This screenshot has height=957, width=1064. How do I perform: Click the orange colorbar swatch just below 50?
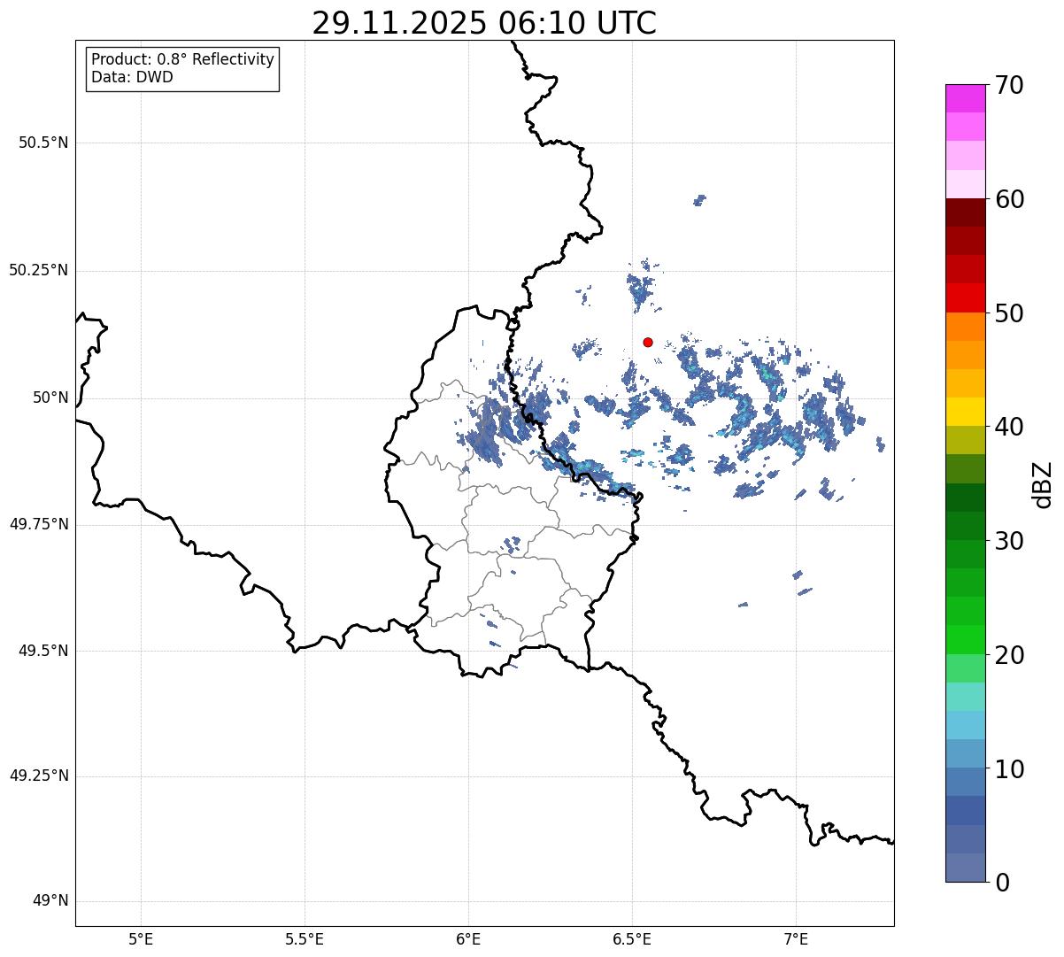point(965,327)
